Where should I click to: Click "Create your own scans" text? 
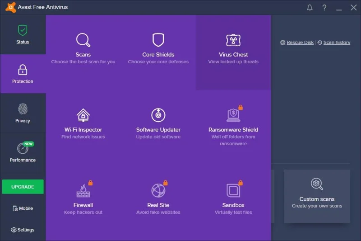tap(317, 206)
